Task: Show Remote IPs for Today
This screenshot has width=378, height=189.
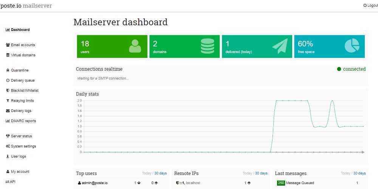Action: [x=247, y=174]
